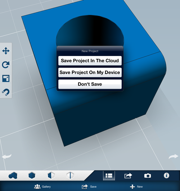Screen dimensions: 180x191
Task: Choose Save Project On My Device
Action: 90,72
